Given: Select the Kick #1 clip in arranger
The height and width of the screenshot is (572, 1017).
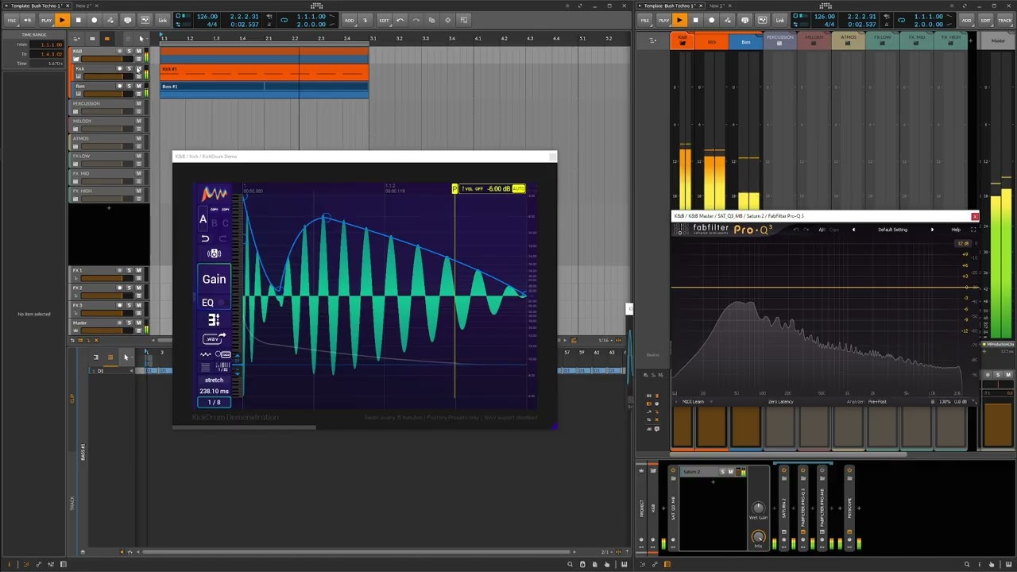Looking at the screenshot, I should (264, 72).
